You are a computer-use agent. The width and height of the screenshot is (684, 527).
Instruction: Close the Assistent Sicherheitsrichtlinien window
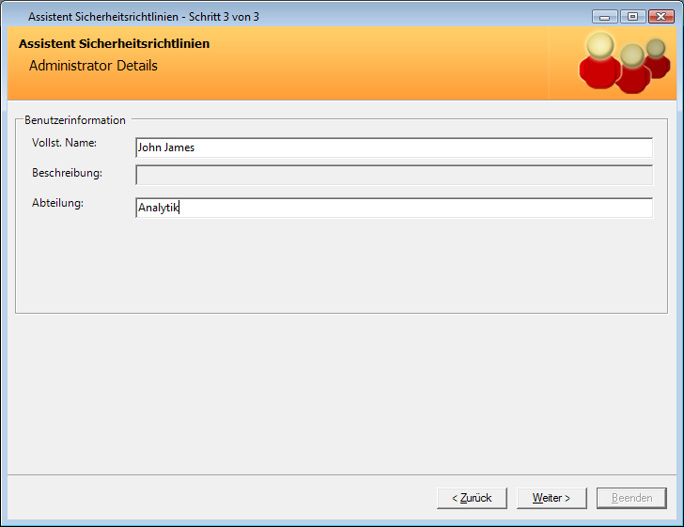pos(660,17)
